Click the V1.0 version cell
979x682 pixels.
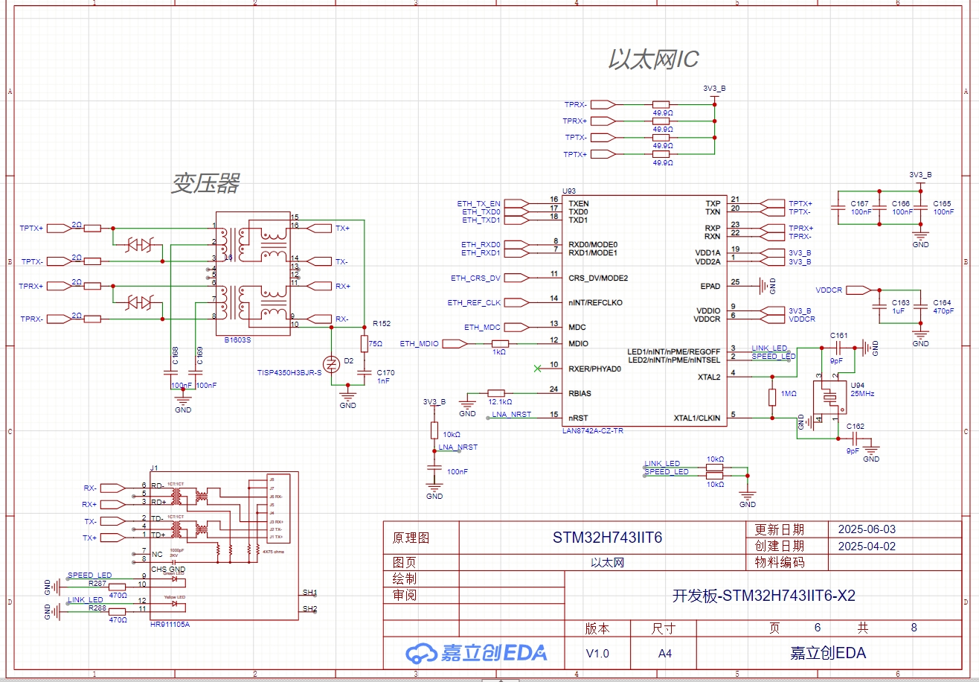pos(597,654)
